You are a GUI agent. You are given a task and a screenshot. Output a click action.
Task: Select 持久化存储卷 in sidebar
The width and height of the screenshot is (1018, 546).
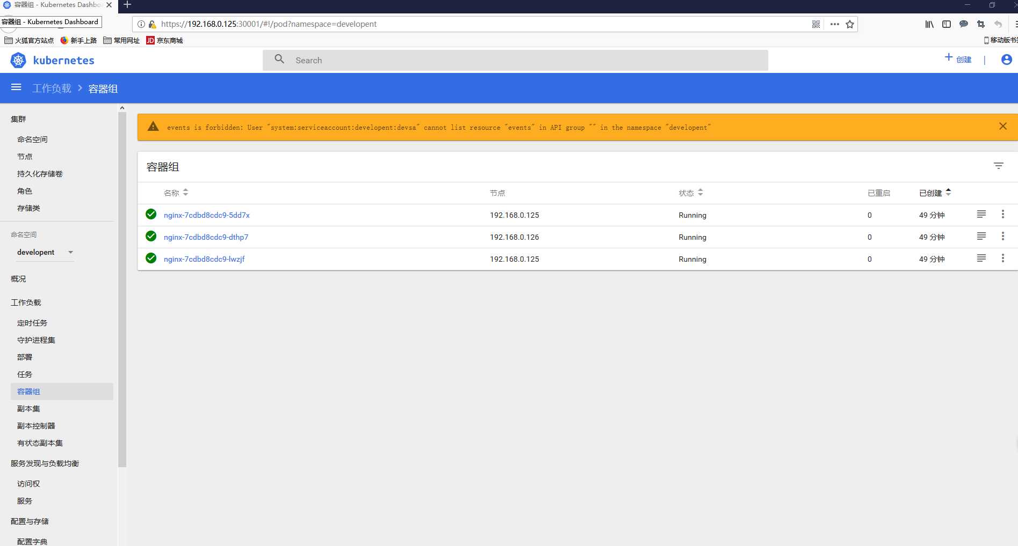tap(40, 174)
